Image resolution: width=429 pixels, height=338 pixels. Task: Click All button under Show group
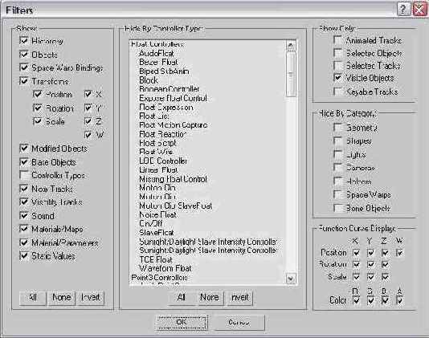click(33, 297)
